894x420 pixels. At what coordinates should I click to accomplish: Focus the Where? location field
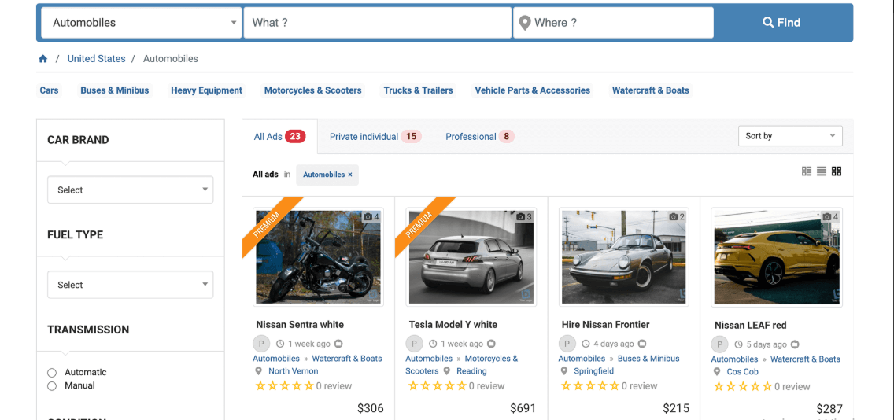point(614,23)
